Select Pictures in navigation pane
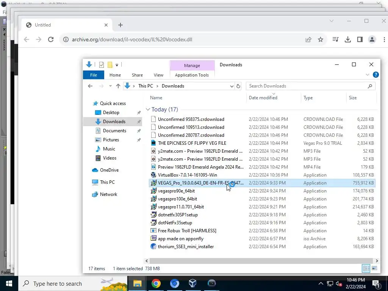Viewport: 388px width, 291px height. pos(111,140)
